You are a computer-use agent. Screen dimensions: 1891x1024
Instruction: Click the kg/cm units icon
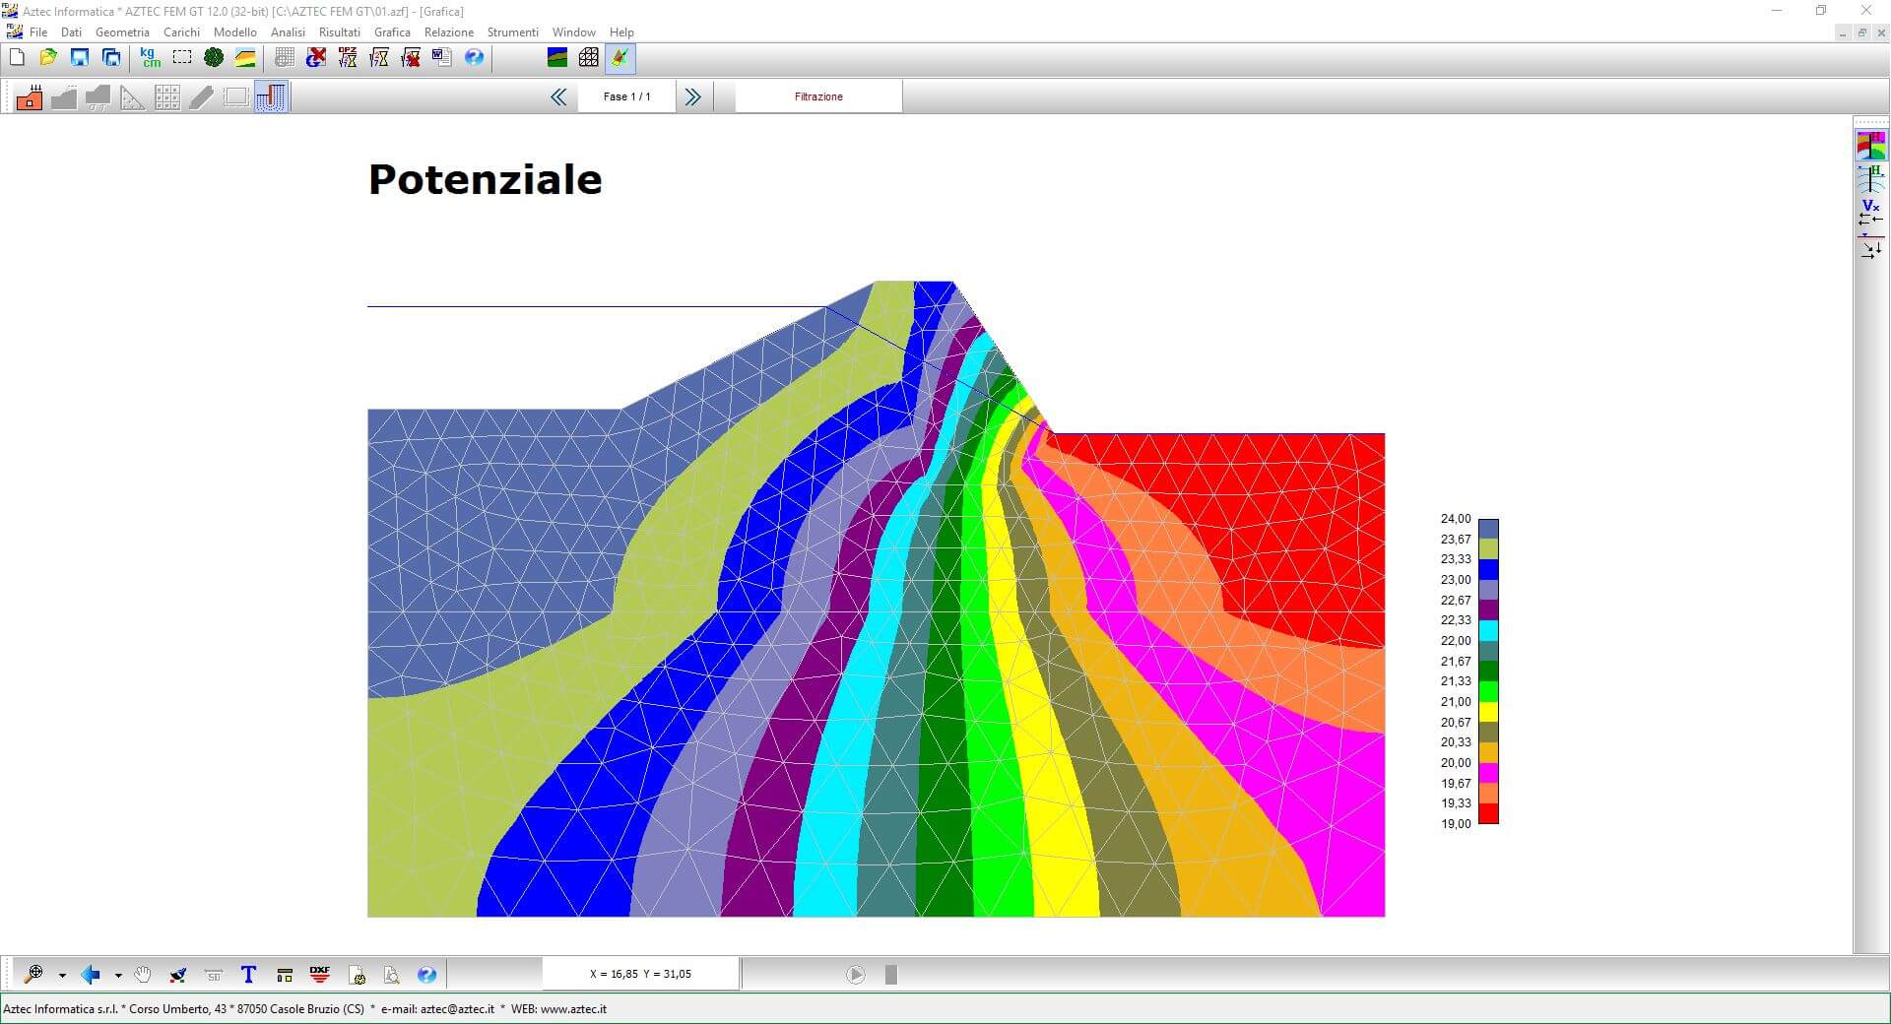pyautogui.click(x=150, y=58)
